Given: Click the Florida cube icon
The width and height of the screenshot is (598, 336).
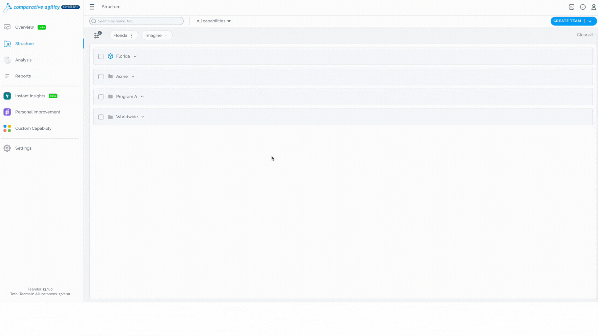Looking at the screenshot, I should point(111,56).
